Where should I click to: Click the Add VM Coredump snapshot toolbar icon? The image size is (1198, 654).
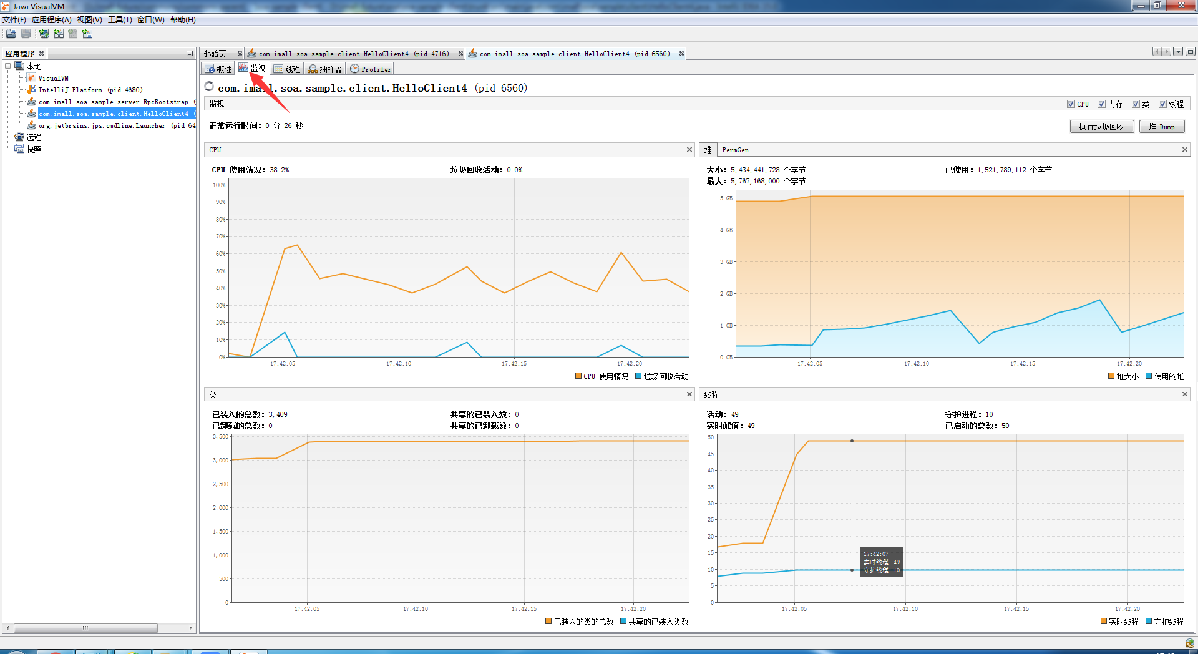pos(87,33)
